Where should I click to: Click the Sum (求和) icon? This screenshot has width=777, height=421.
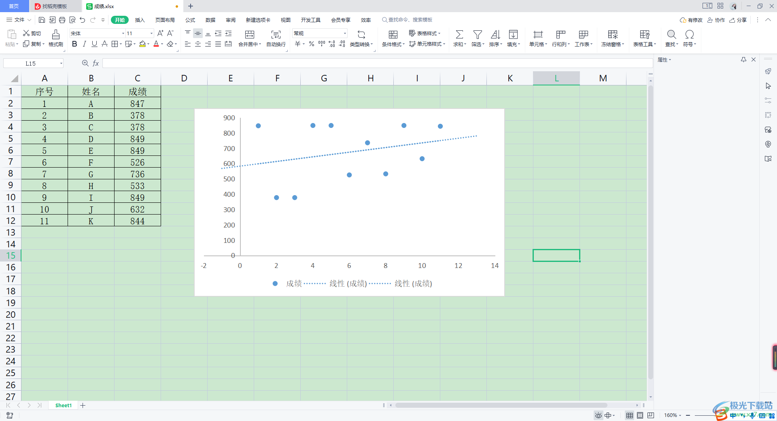pyautogui.click(x=459, y=34)
